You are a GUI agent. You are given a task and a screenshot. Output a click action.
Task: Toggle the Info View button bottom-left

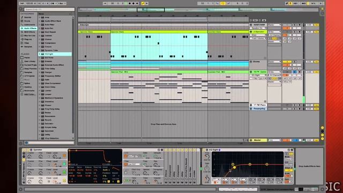21,189
